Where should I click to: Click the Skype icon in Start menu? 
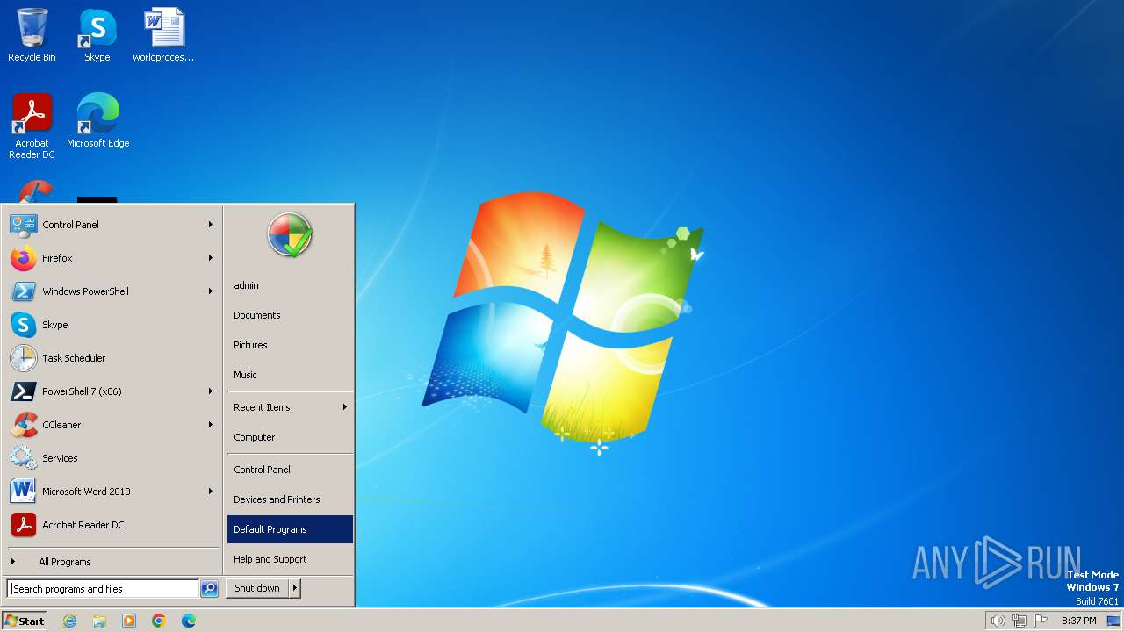pyautogui.click(x=23, y=325)
